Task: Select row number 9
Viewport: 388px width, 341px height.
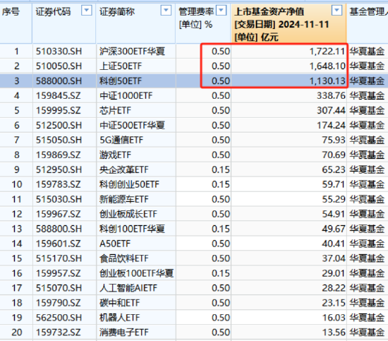Action: pos(17,169)
